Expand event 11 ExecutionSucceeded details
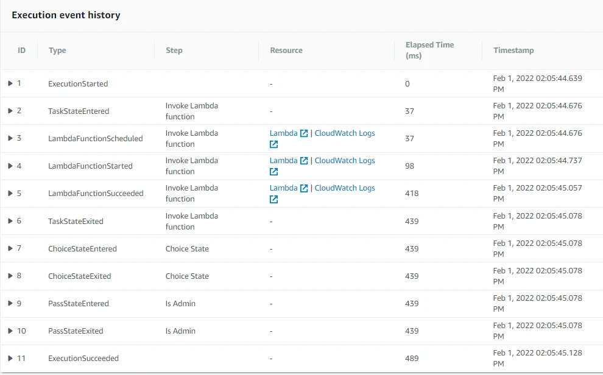The image size is (603, 375). pos(10,358)
